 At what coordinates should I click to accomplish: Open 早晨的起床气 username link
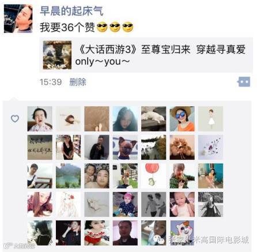(x=71, y=10)
